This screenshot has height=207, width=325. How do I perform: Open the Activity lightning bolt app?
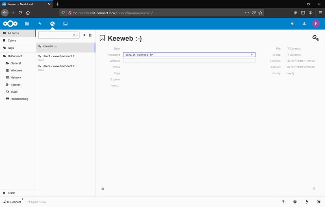pyautogui.click(x=40, y=24)
